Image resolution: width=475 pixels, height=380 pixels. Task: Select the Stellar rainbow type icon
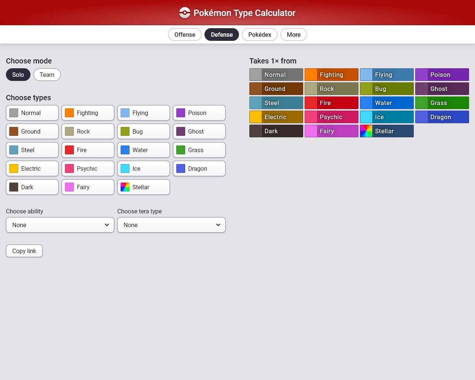125,187
